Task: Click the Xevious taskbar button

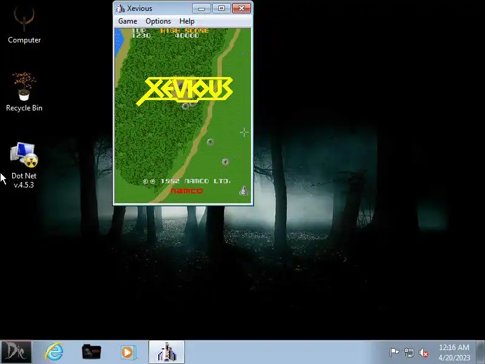Action: point(167,352)
